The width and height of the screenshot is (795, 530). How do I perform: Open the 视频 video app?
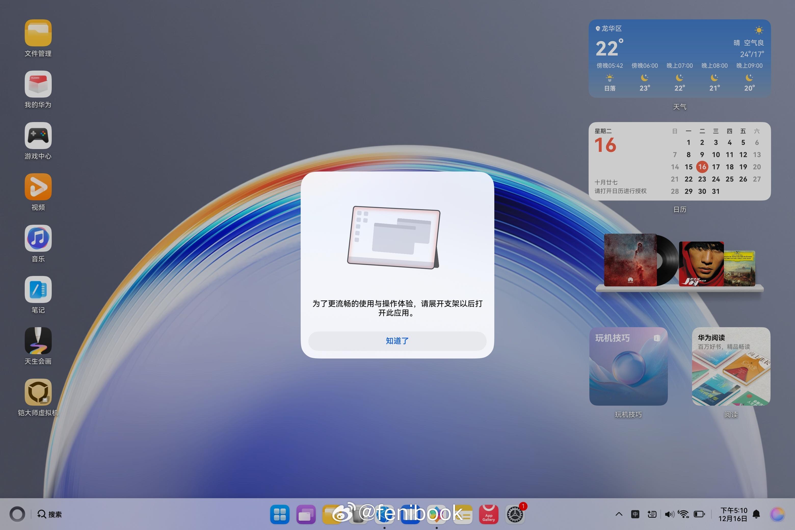(38, 187)
